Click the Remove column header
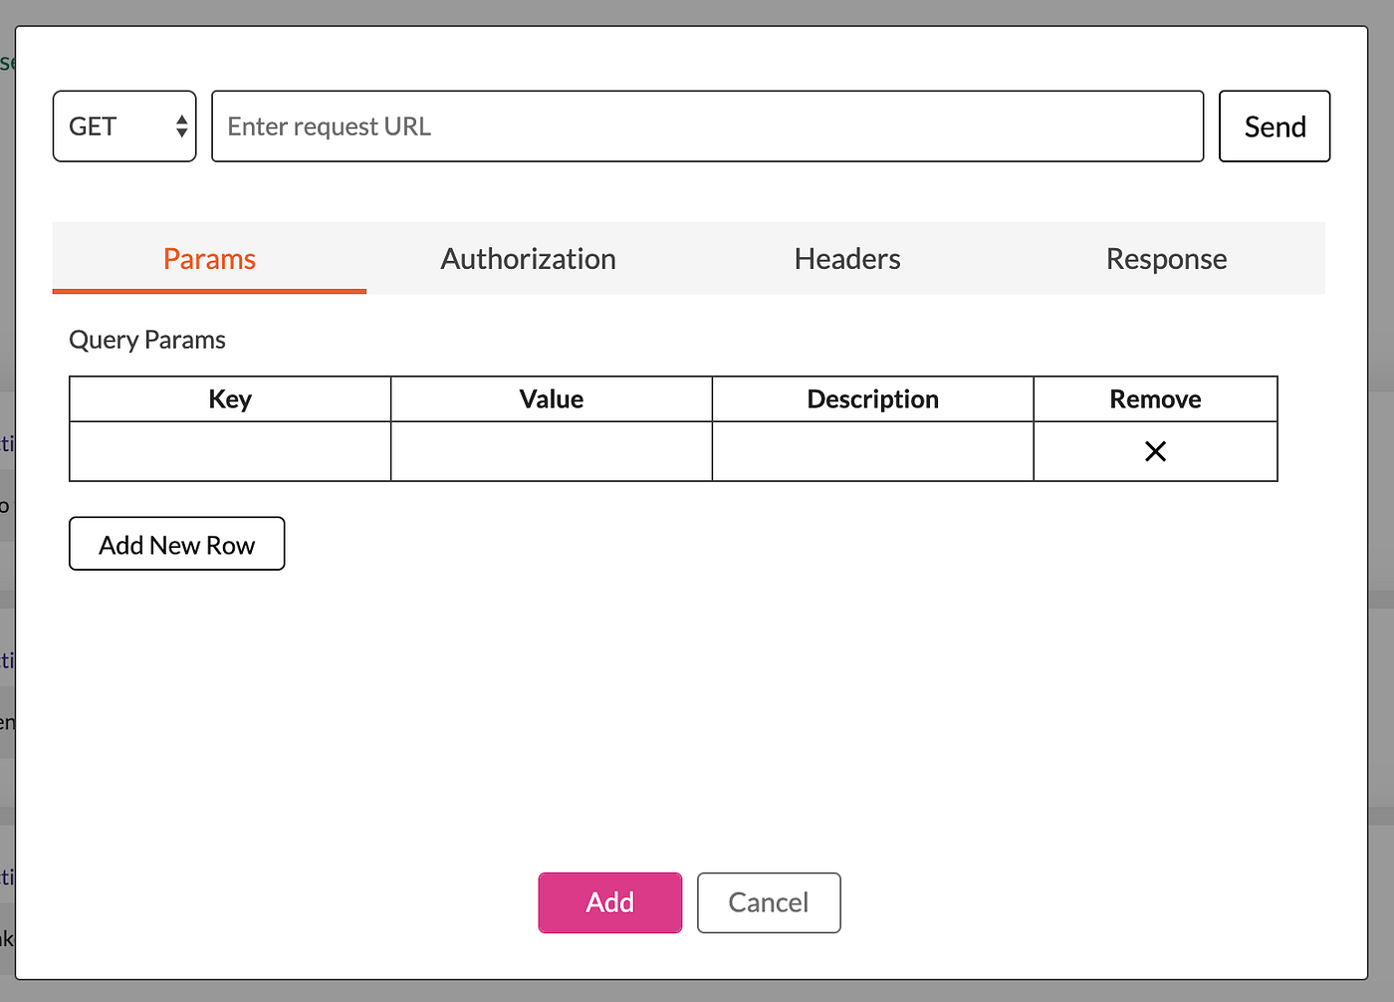1394x1002 pixels. tap(1155, 398)
